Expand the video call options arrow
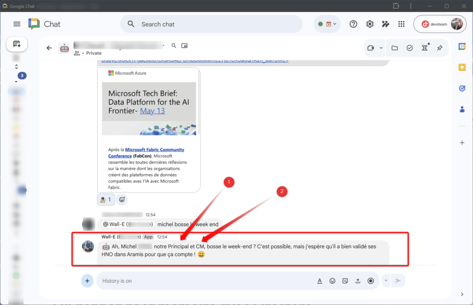The height and width of the screenshot is (305, 473). pos(381,48)
